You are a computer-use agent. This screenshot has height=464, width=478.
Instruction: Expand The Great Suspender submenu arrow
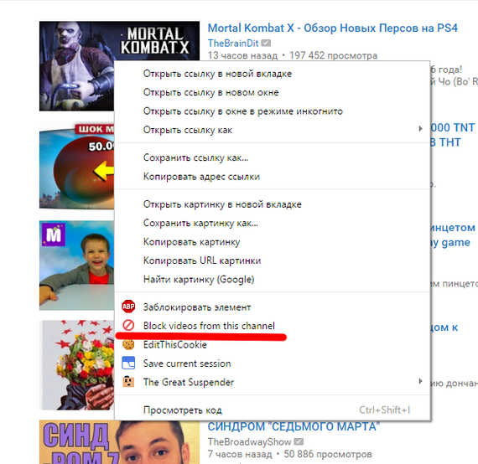point(420,381)
